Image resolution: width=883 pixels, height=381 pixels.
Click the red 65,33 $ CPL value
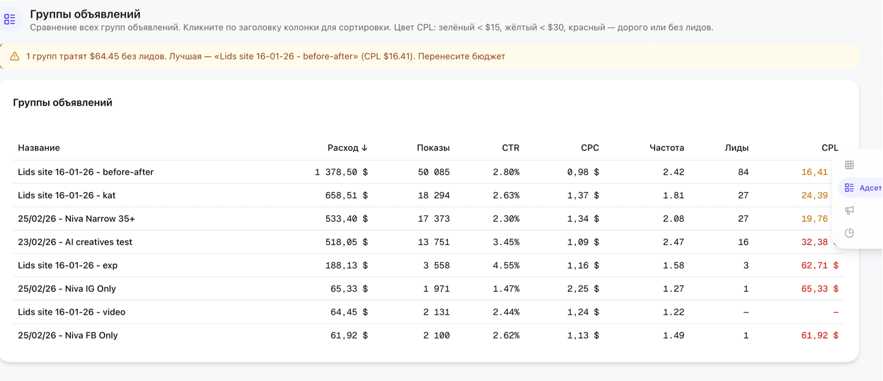[819, 289]
